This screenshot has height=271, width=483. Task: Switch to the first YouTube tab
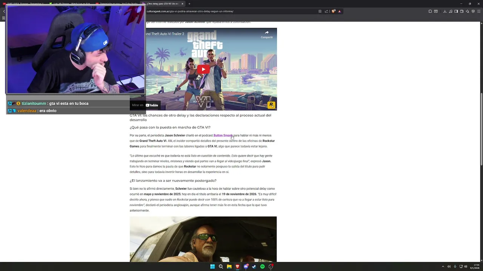click(25, 4)
